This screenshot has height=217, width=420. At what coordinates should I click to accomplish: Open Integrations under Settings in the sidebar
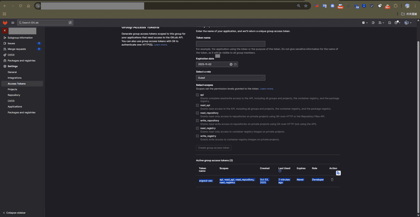tap(15, 78)
